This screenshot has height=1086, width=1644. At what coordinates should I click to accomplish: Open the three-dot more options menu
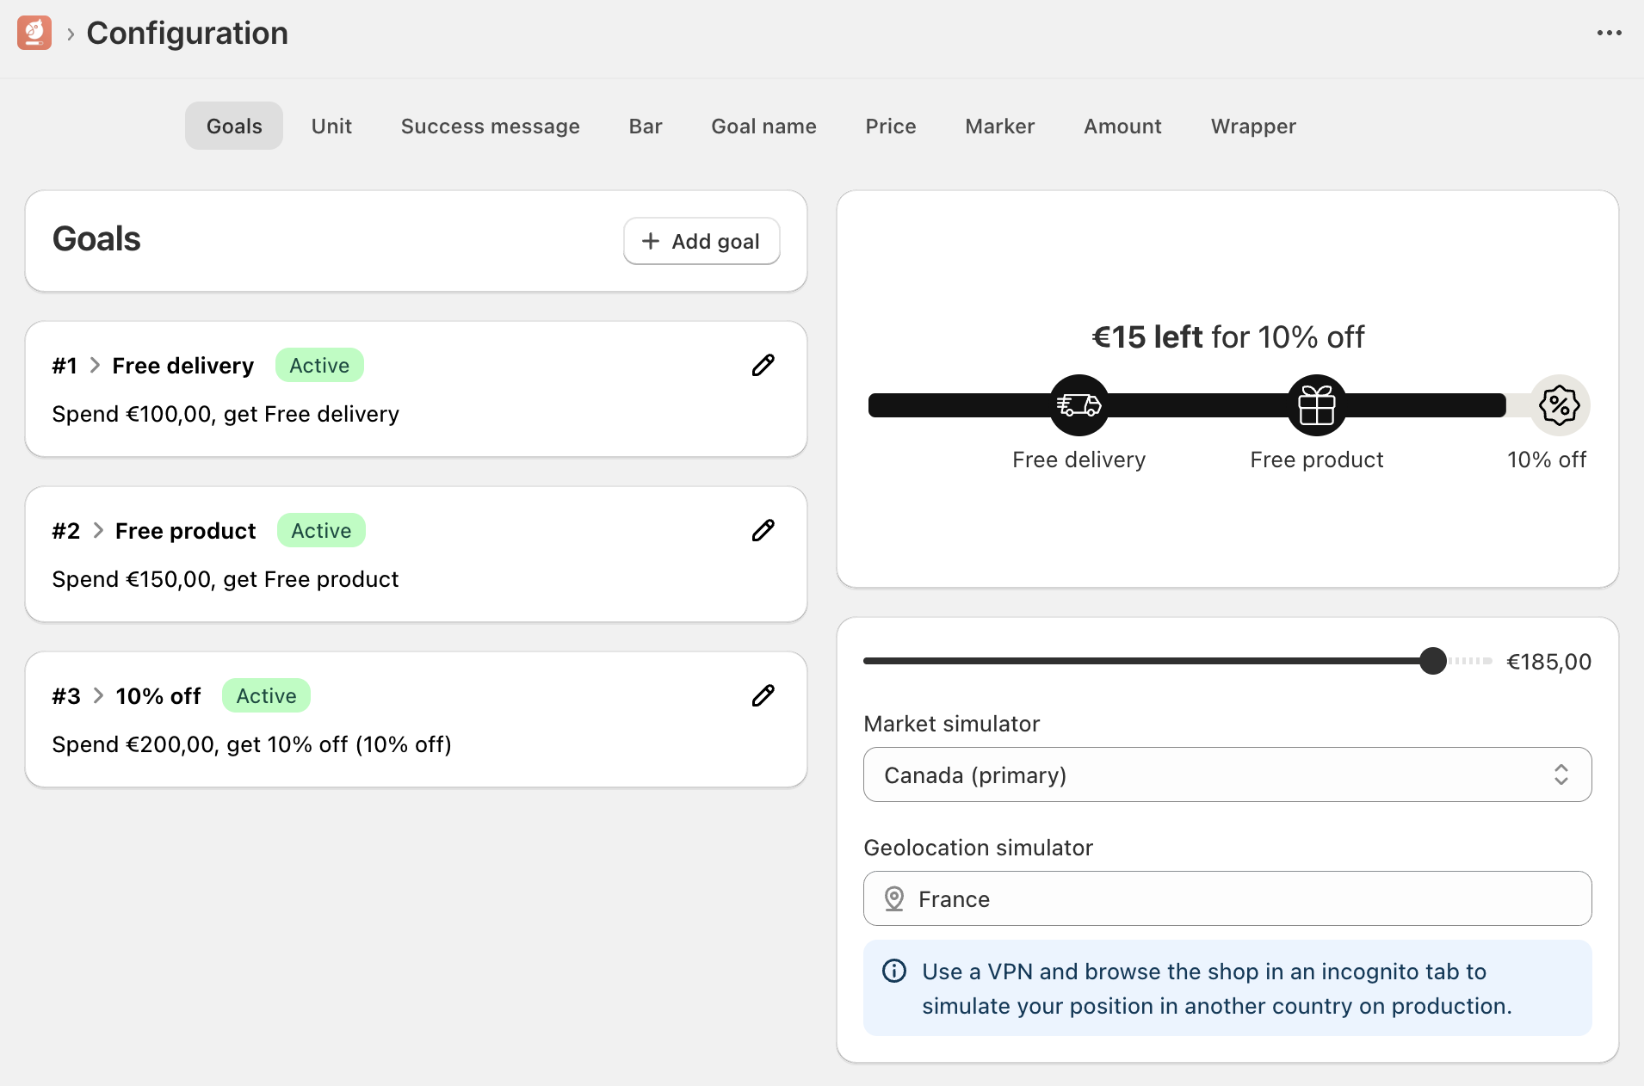(x=1609, y=33)
